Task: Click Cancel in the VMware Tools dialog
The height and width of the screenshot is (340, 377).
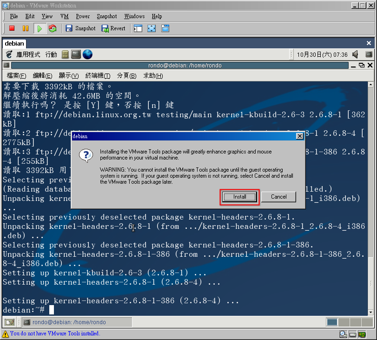Action: coord(278,197)
